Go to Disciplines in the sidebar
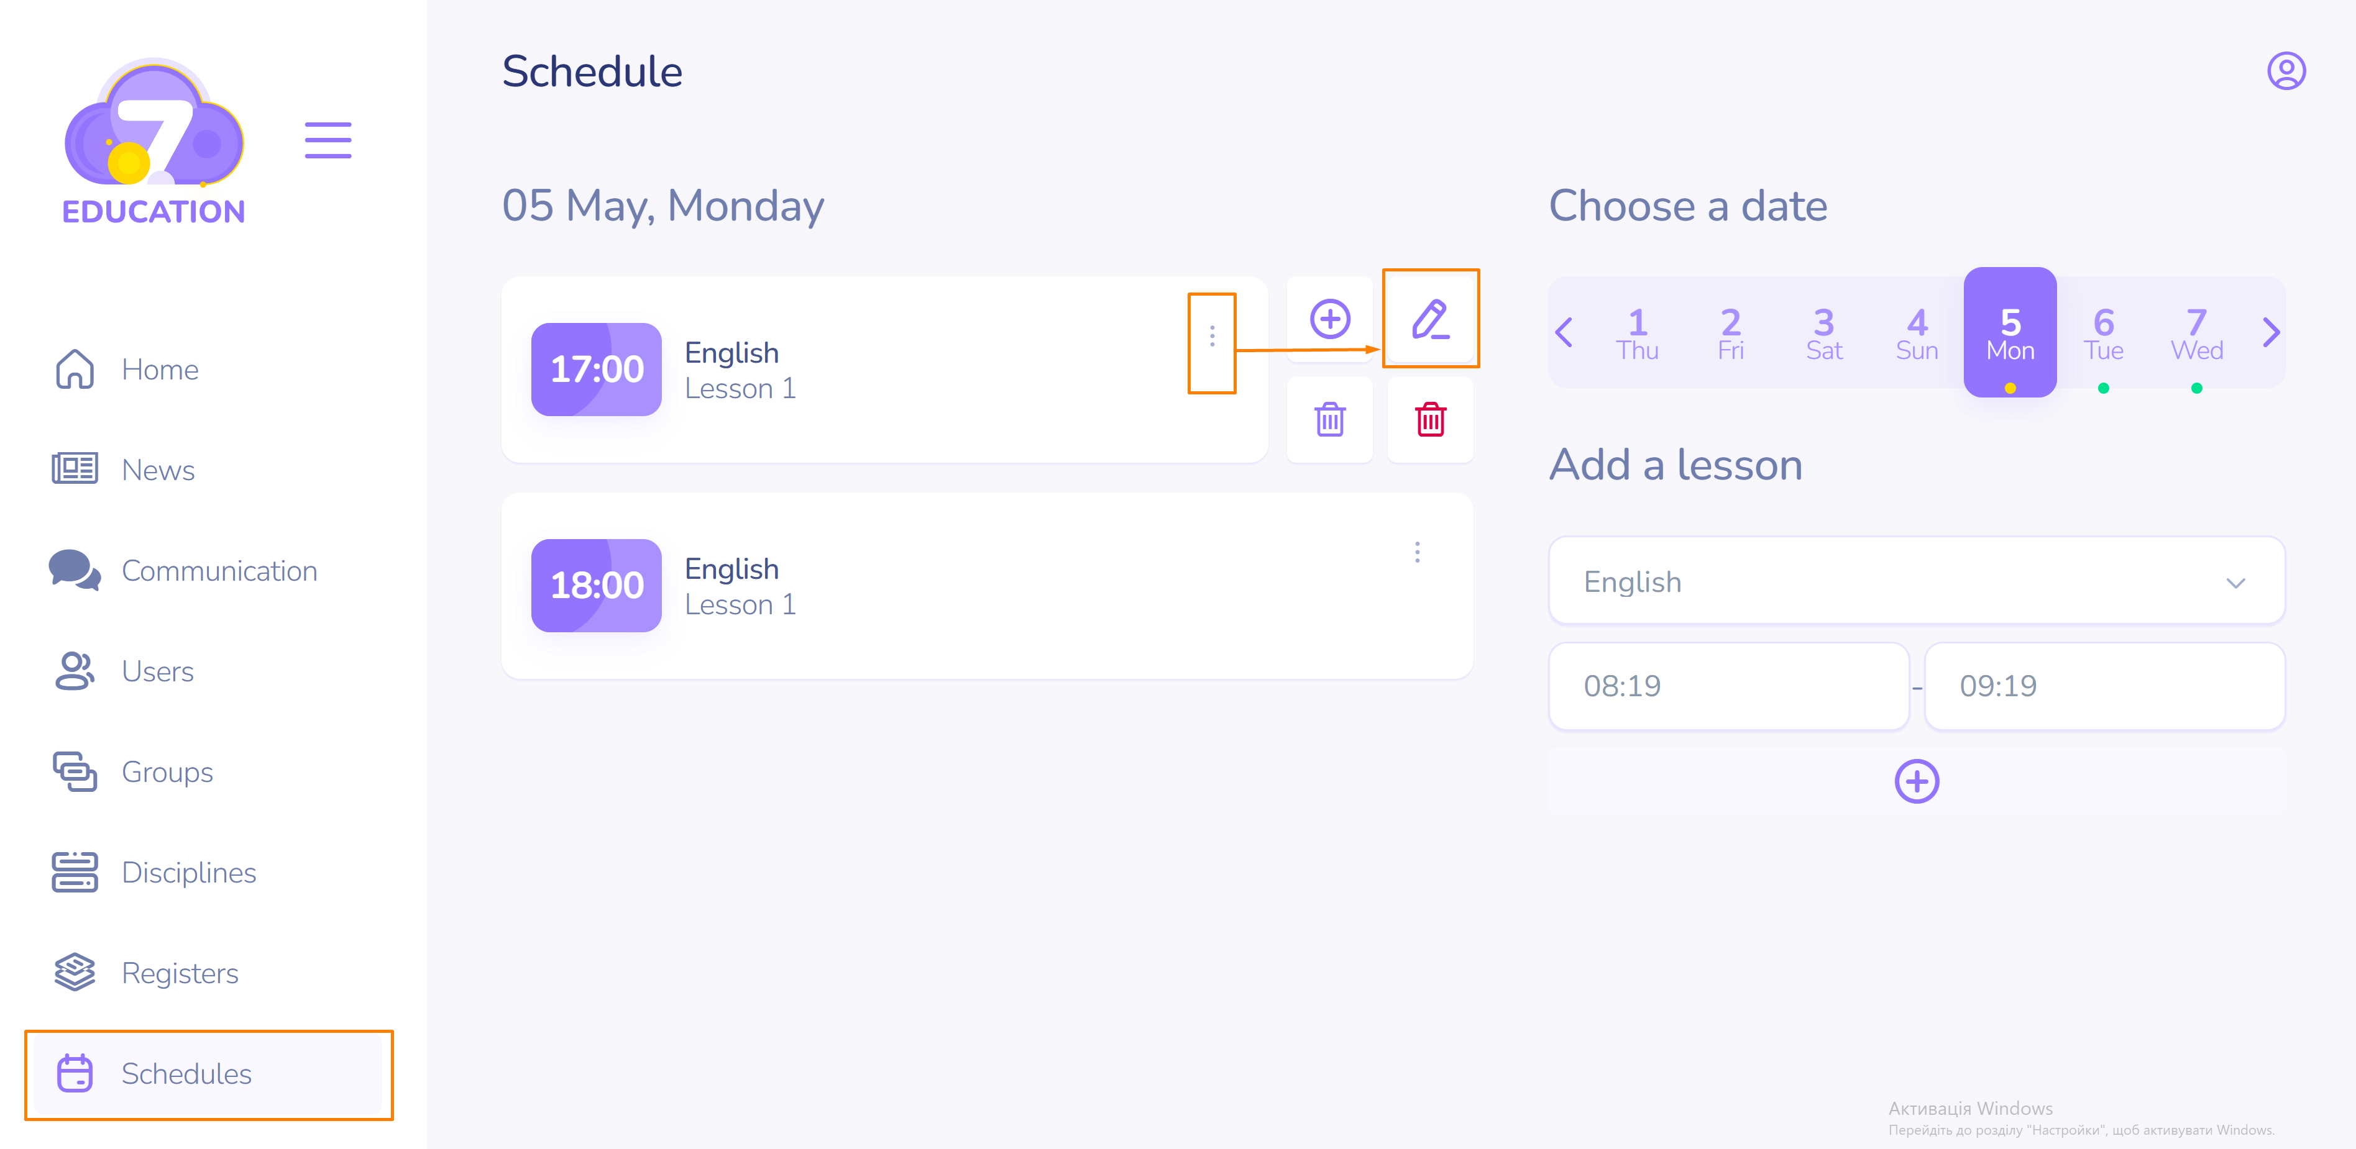Viewport: 2356px width, 1149px height. [188, 872]
